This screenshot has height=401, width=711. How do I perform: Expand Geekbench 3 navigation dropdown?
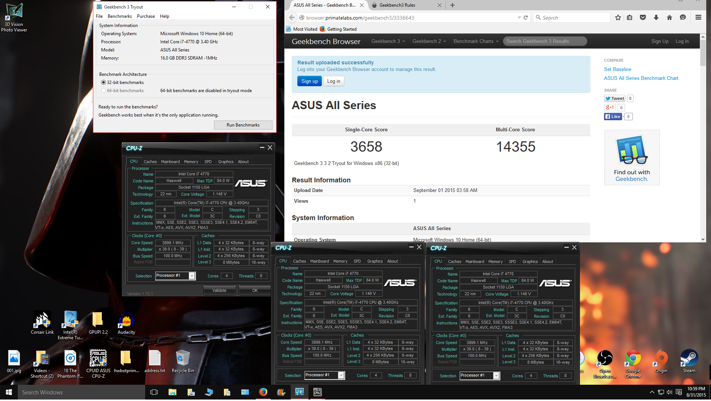(388, 41)
